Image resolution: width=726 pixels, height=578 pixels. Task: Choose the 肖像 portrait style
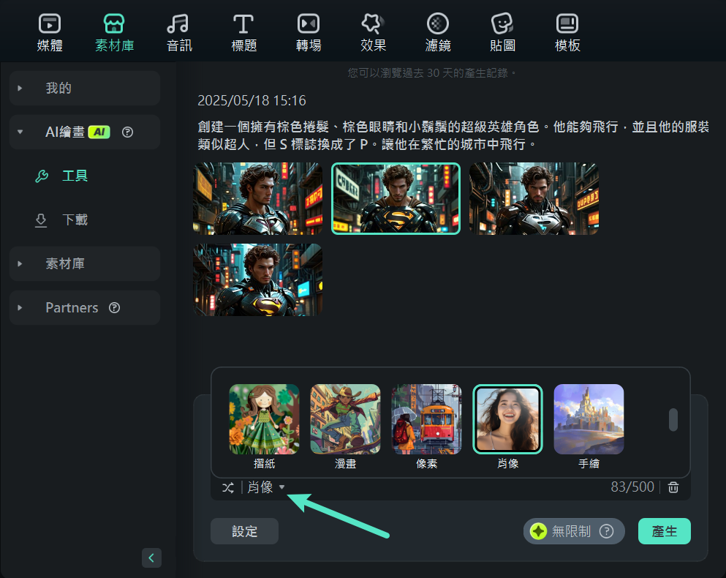(507, 419)
